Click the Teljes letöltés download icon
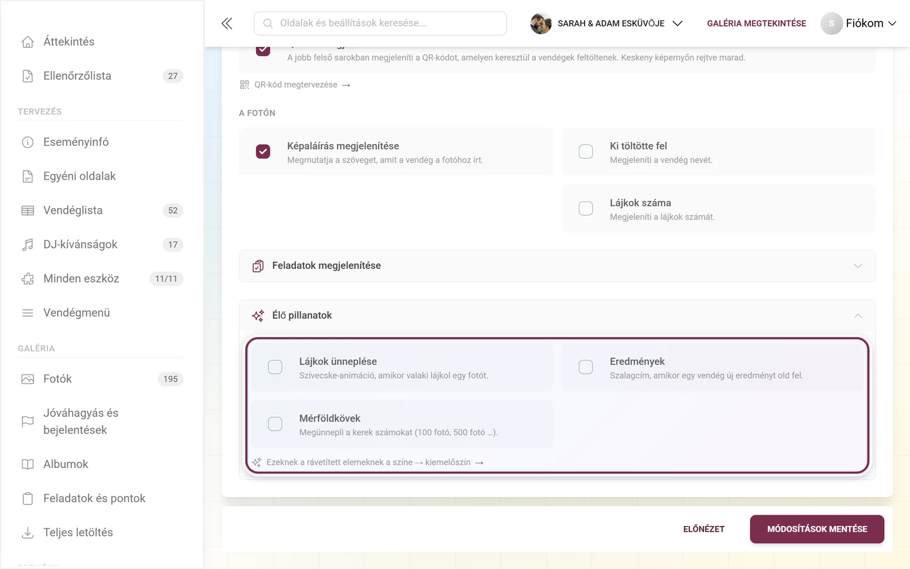The width and height of the screenshot is (910, 569). (x=28, y=533)
